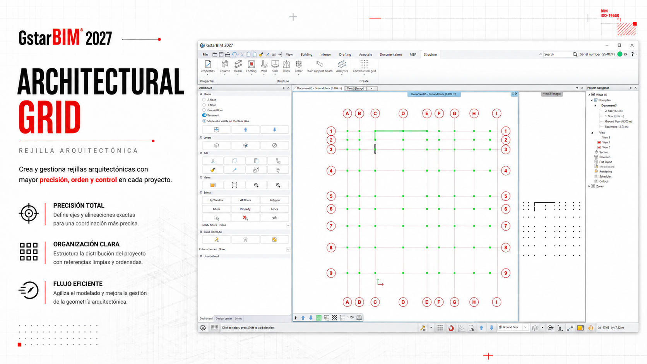Switch to the MEP ribbon tab
Image resolution: width=647 pixels, height=364 pixels.
[x=413, y=55]
